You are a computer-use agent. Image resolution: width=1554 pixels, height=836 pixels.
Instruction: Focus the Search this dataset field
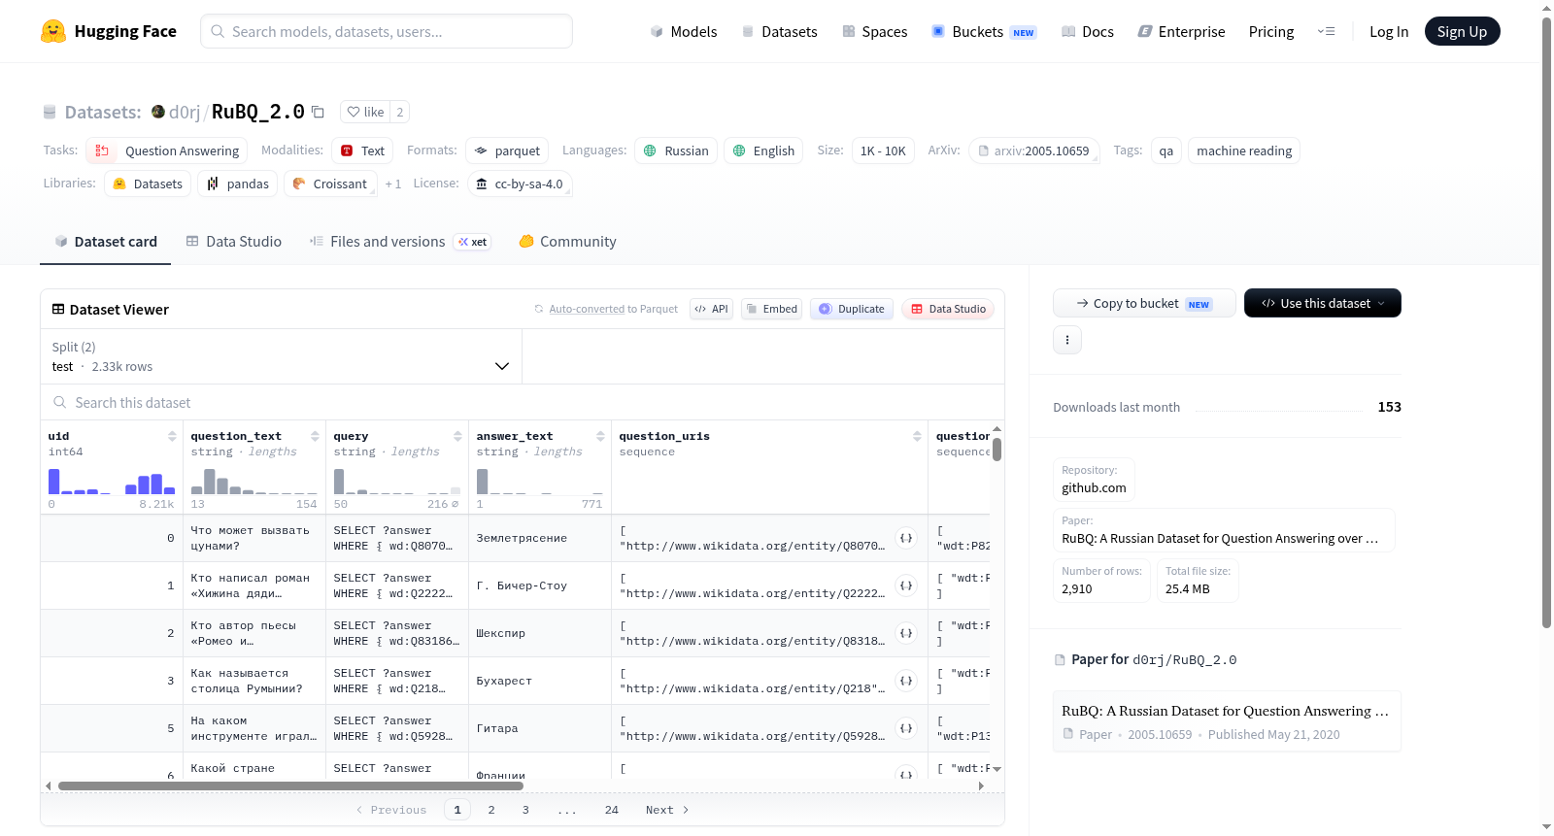[523, 402]
